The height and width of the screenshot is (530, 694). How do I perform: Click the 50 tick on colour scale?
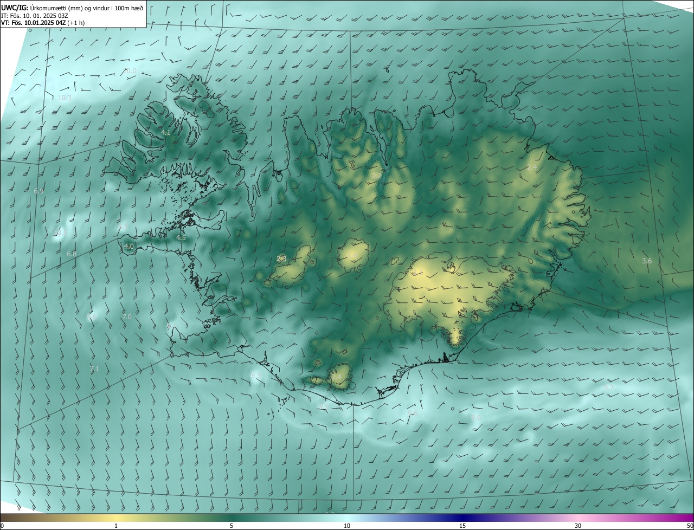690,526
